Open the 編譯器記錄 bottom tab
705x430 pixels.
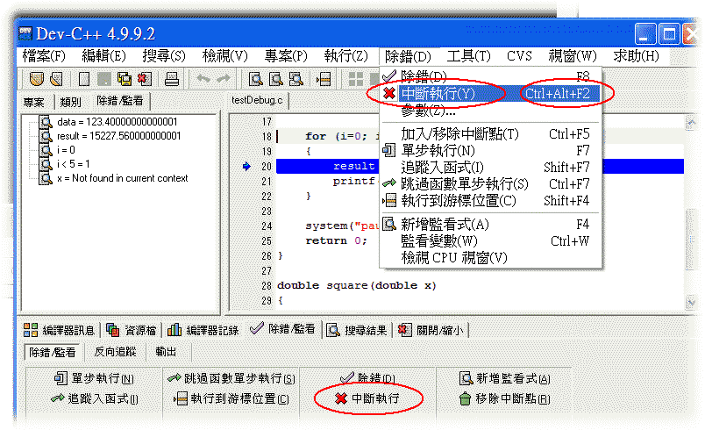tap(203, 330)
